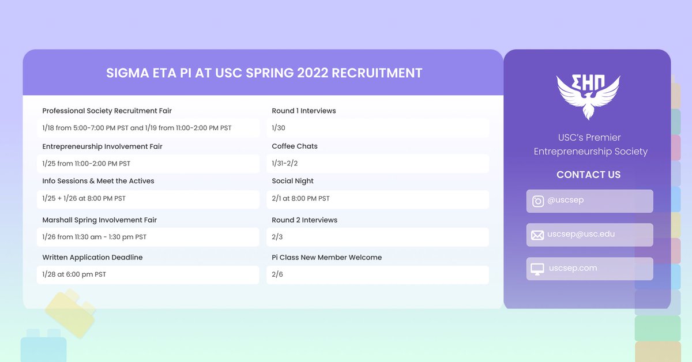
Task: Click the monitor website icon
Action: click(537, 269)
